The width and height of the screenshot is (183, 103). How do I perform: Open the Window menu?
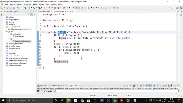pyautogui.click(x=53, y=4)
